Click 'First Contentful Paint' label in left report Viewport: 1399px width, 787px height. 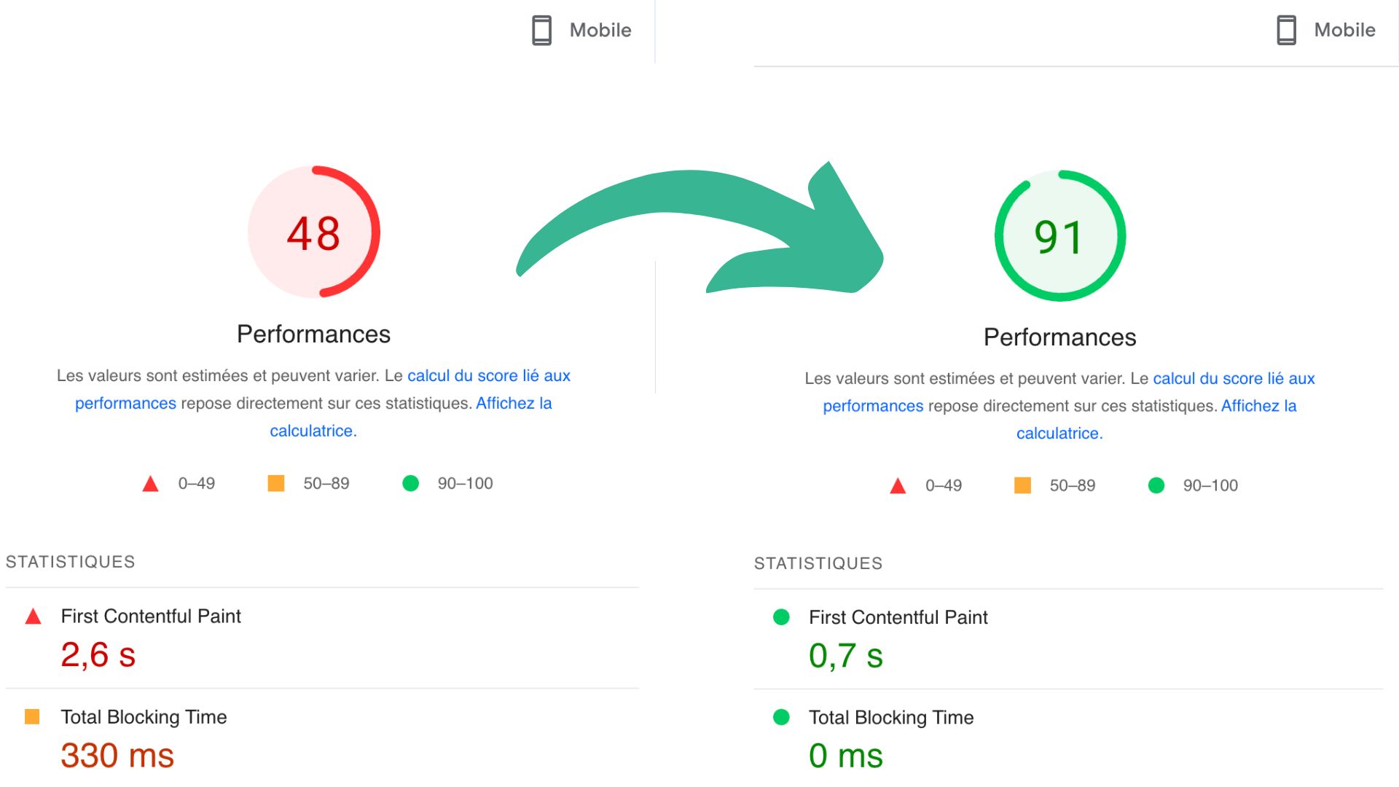coord(151,616)
